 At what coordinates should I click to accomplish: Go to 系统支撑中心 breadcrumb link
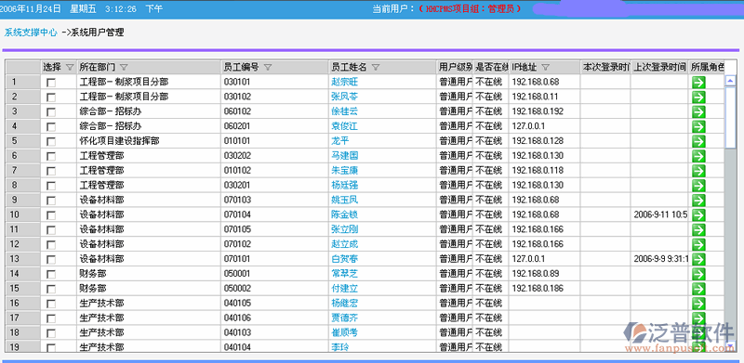tap(31, 32)
